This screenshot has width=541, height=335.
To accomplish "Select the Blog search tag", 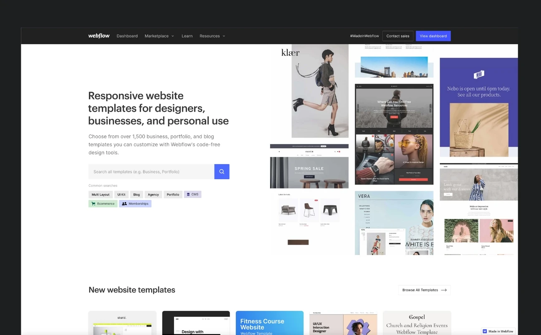I will (x=137, y=195).
